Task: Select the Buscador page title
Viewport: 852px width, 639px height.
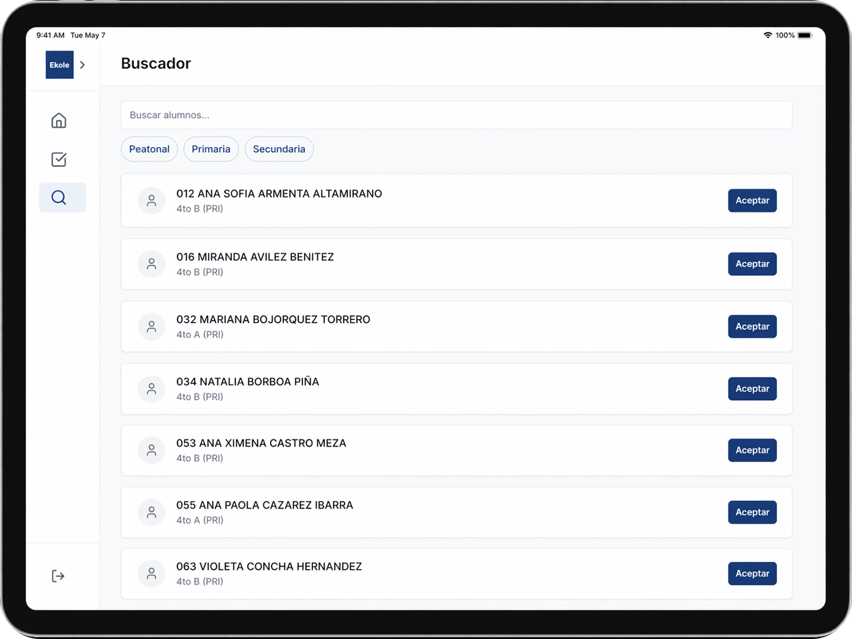Action: pos(156,63)
